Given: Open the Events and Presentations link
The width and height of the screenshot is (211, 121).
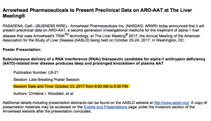Looking at the screenshot, I should tap(105, 107).
